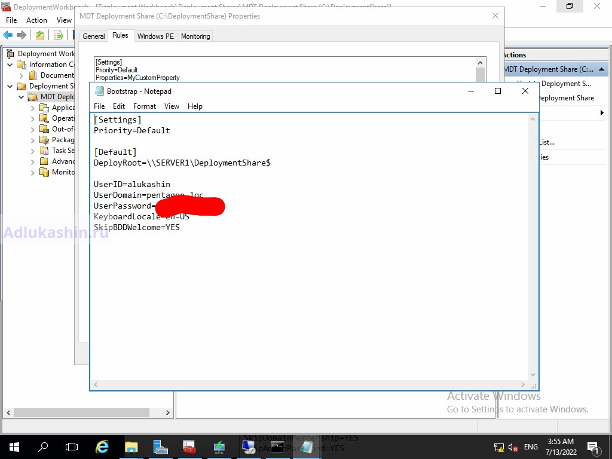Image resolution: width=612 pixels, height=459 pixels.
Task: Switch to the Monitoring tab
Action: (195, 36)
